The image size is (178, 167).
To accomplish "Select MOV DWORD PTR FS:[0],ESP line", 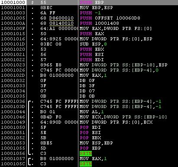I will [x=116, y=39].
